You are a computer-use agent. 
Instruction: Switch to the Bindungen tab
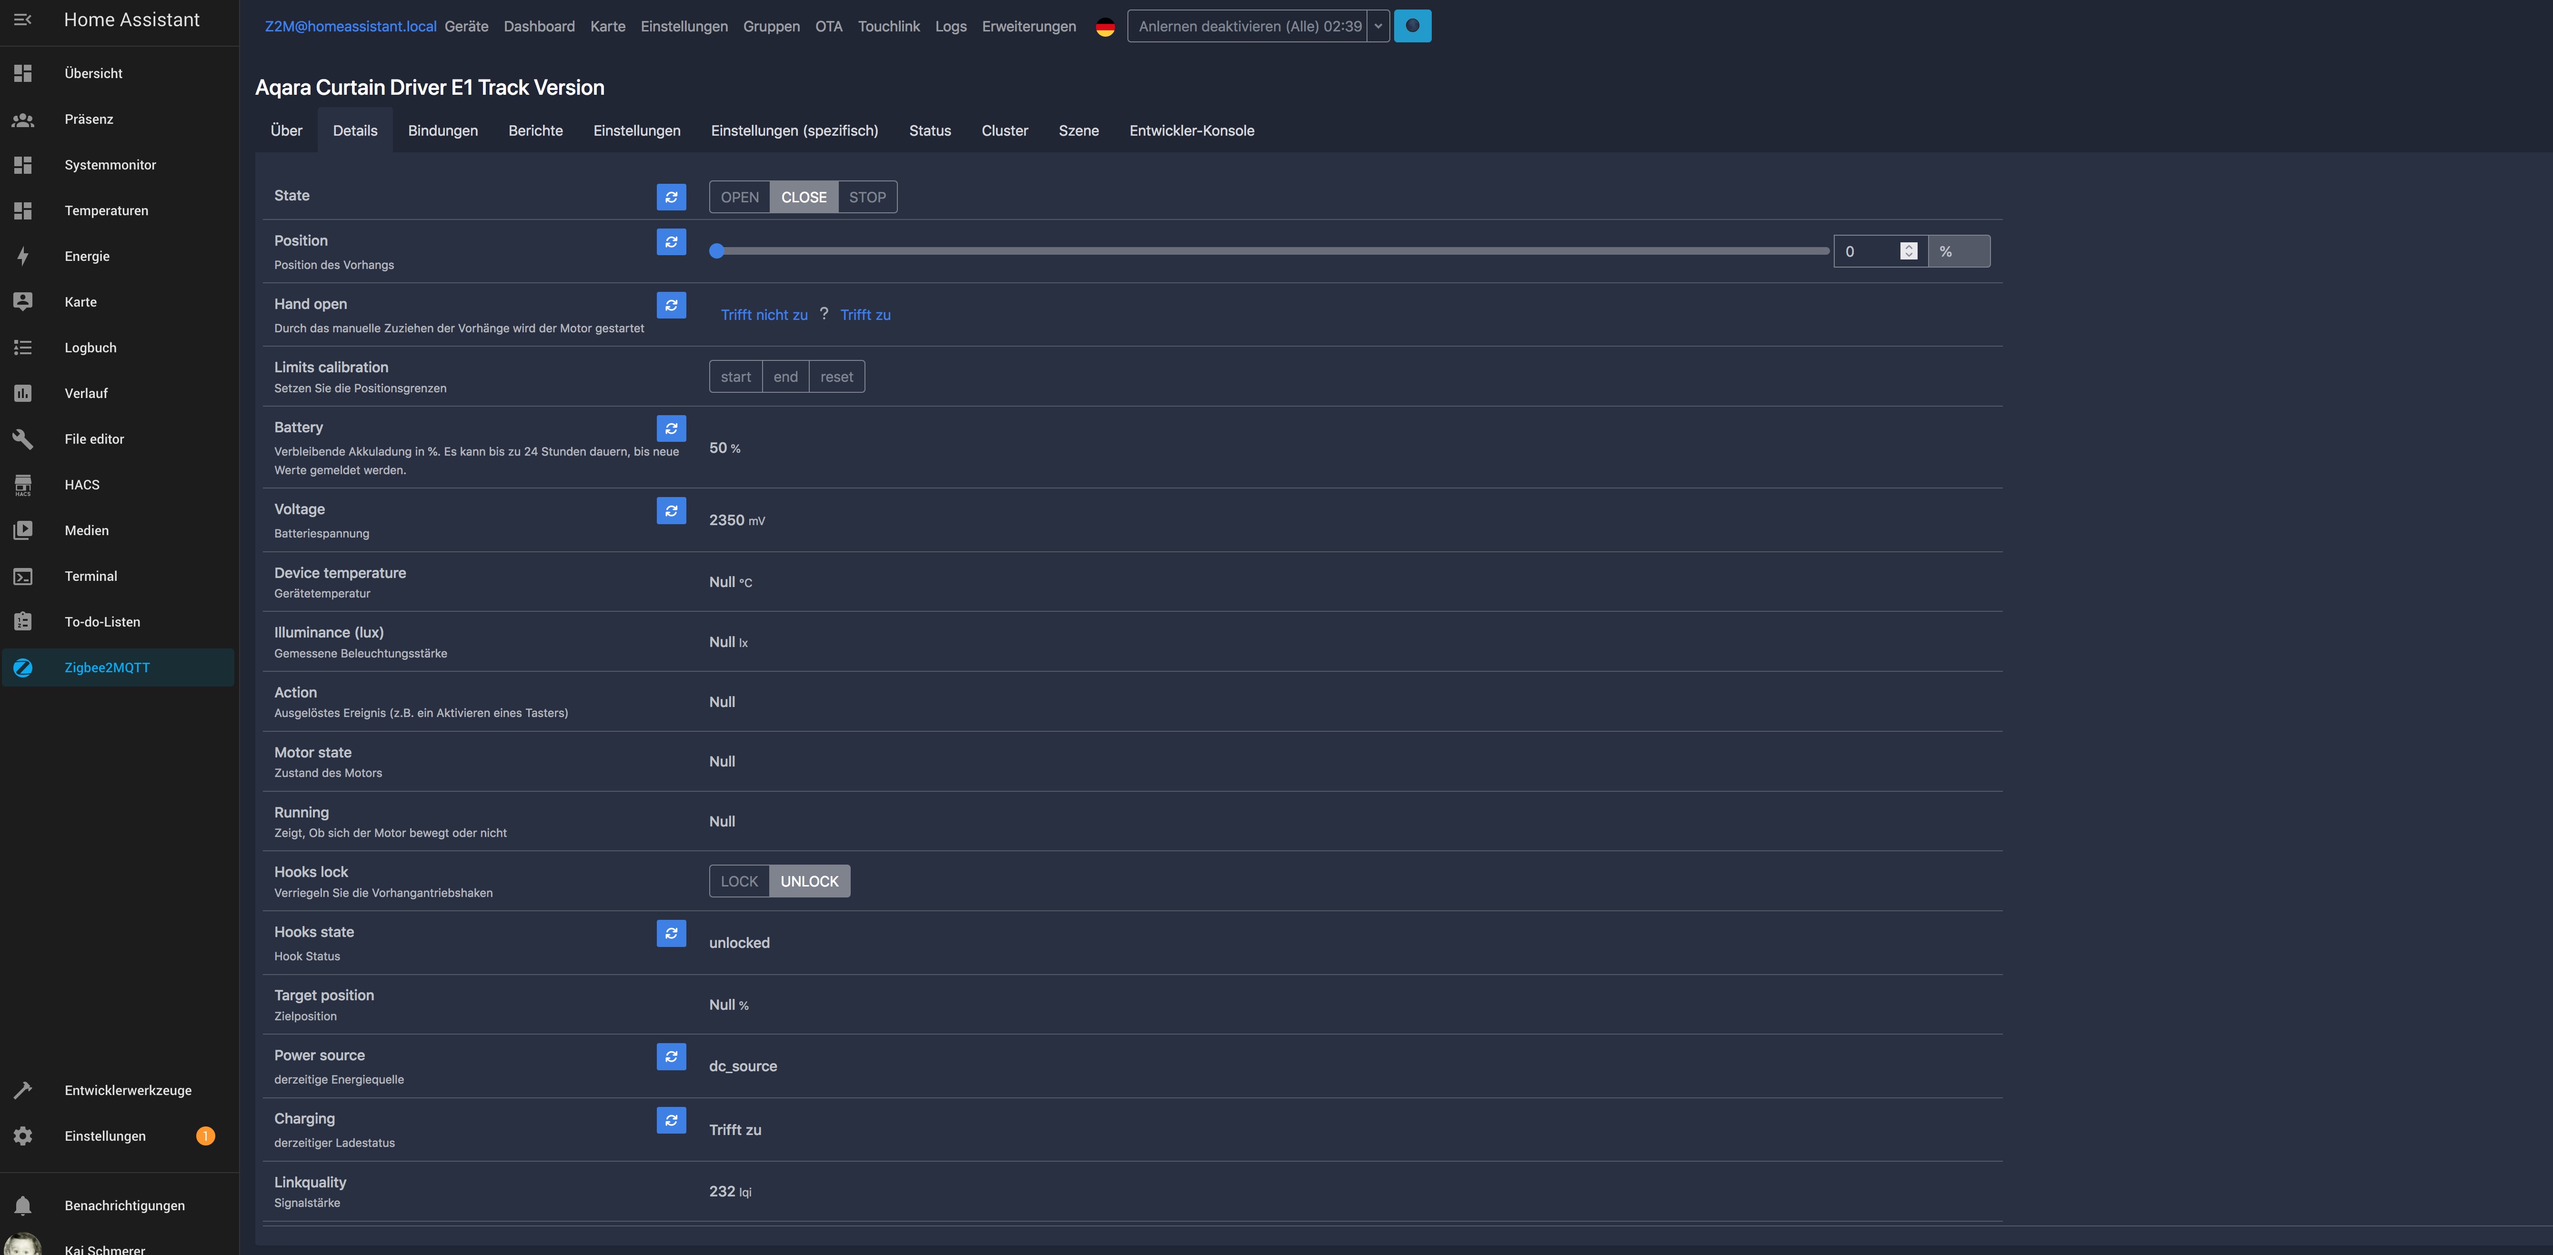click(x=442, y=131)
